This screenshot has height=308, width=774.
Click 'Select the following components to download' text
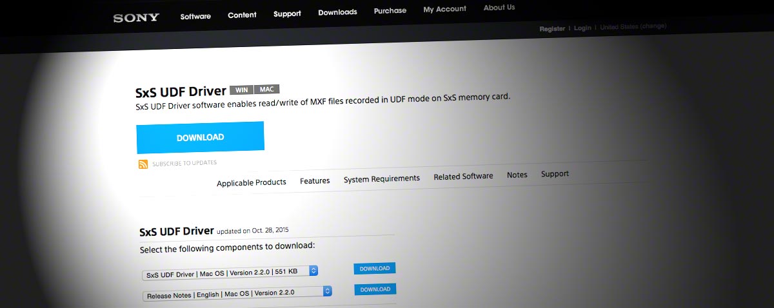click(x=227, y=247)
